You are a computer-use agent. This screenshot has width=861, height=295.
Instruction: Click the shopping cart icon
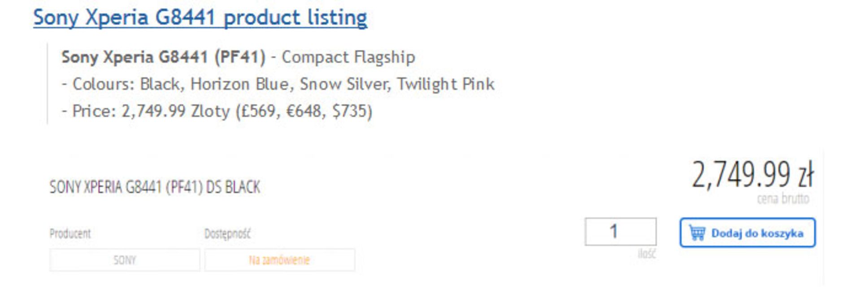tap(697, 233)
